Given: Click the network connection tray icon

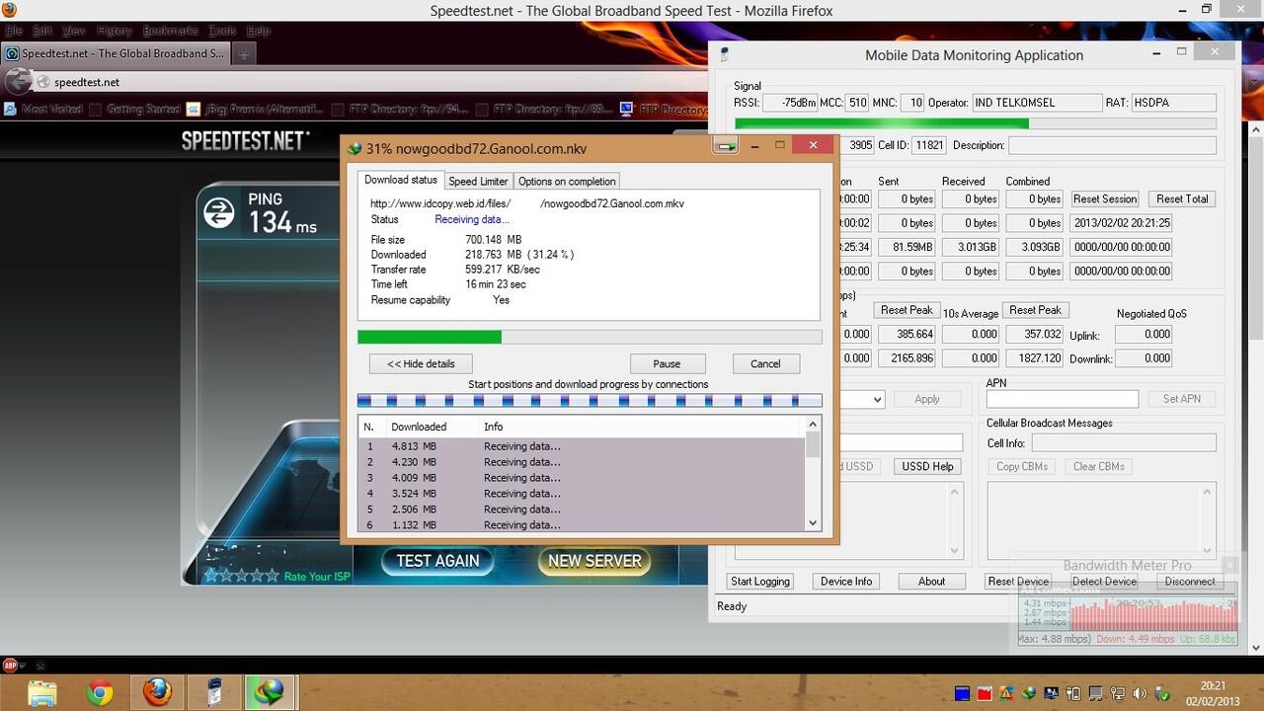Looking at the screenshot, I should (1120, 692).
